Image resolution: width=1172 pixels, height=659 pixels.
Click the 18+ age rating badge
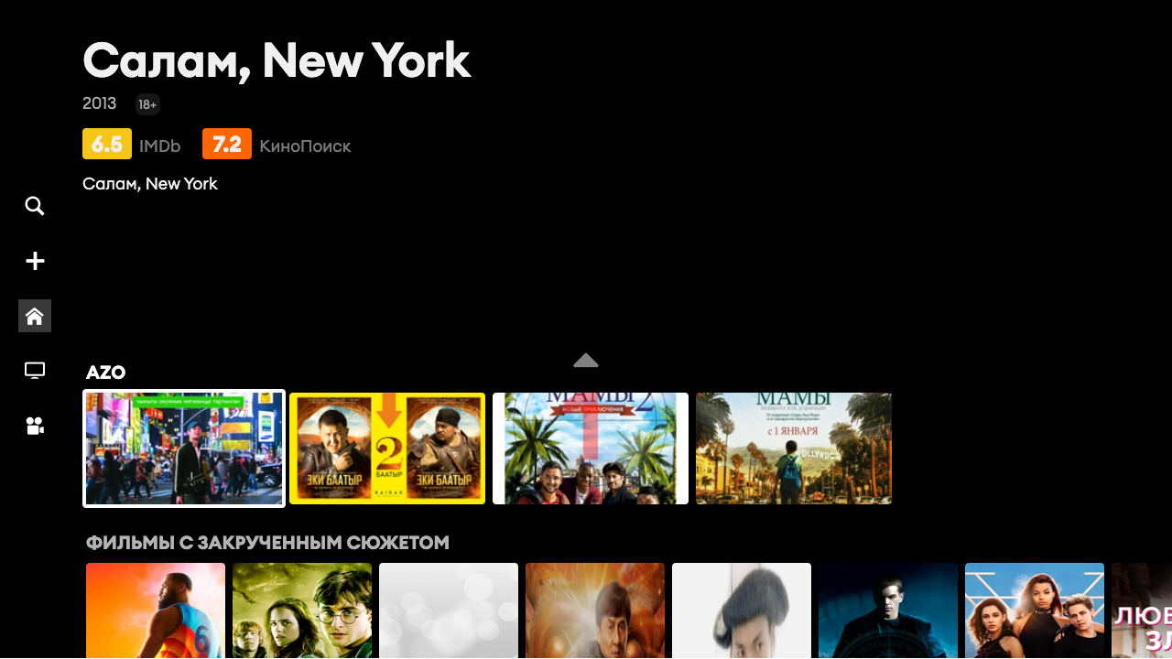point(147,104)
